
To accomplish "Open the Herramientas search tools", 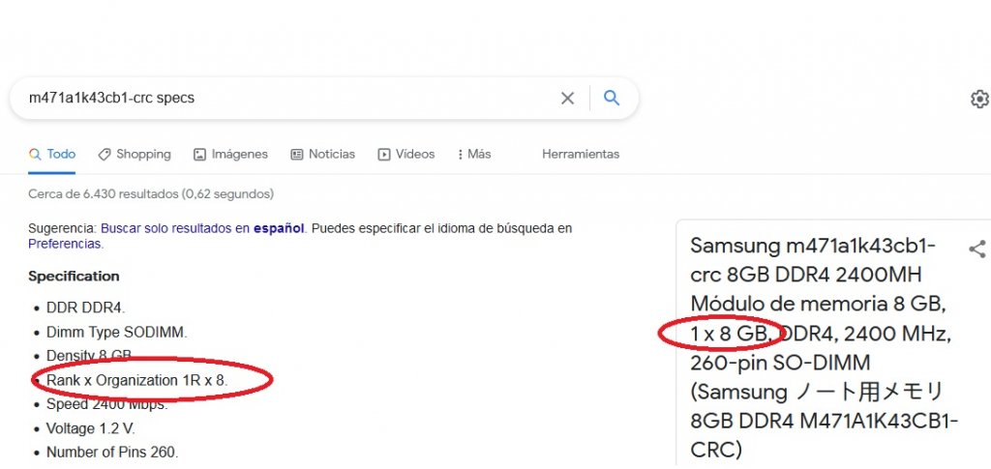I will [581, 154].
